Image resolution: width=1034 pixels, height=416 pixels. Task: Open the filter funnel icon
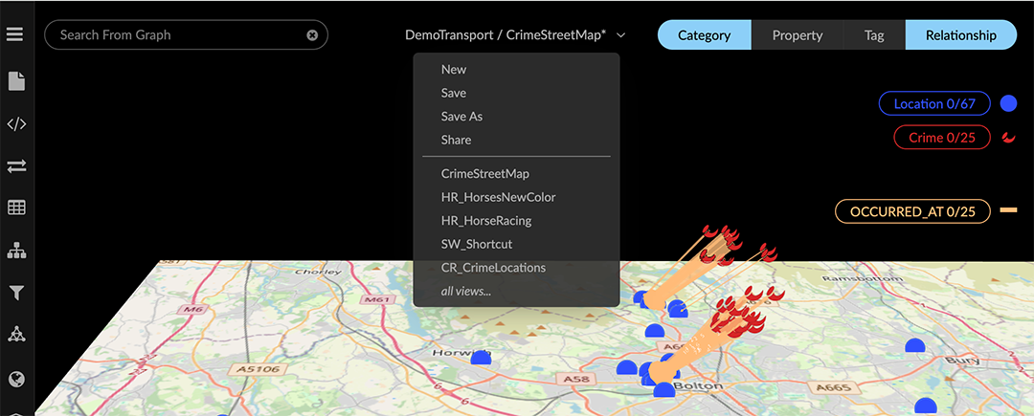[15, 293]
